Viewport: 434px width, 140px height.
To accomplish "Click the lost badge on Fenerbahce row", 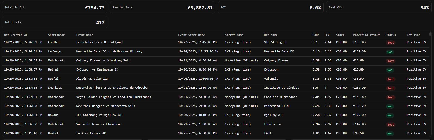I will tap(391, 43).
